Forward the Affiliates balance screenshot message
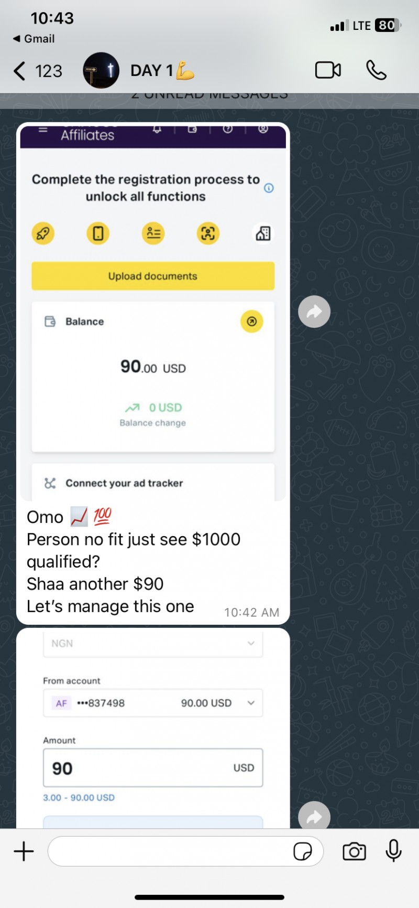This screenshot has width=419, height=908. pos(314,312)
